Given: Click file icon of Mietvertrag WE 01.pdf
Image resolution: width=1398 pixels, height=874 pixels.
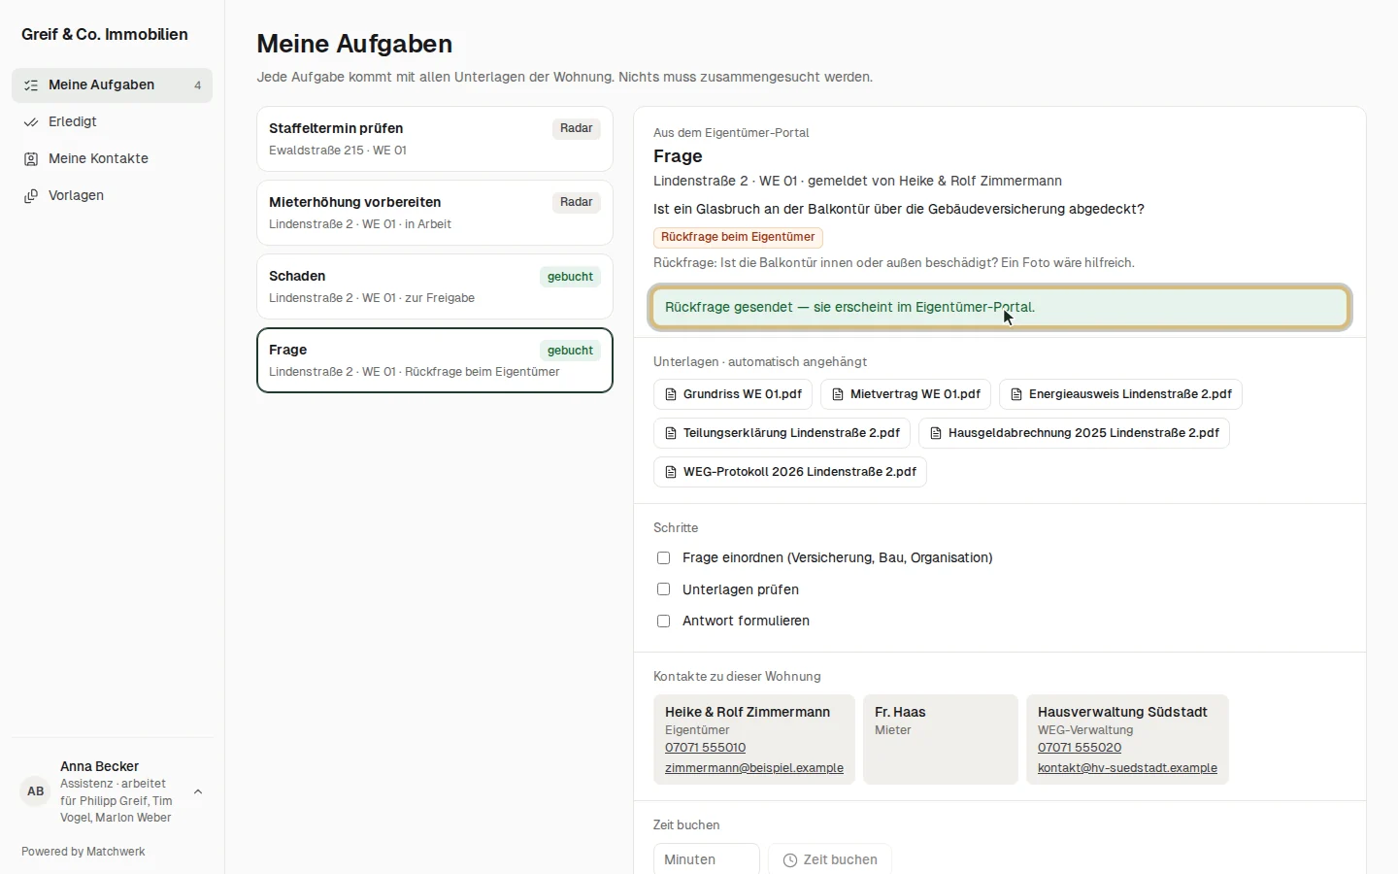Looking at the screenshot, I should click(x=838, y=394).
